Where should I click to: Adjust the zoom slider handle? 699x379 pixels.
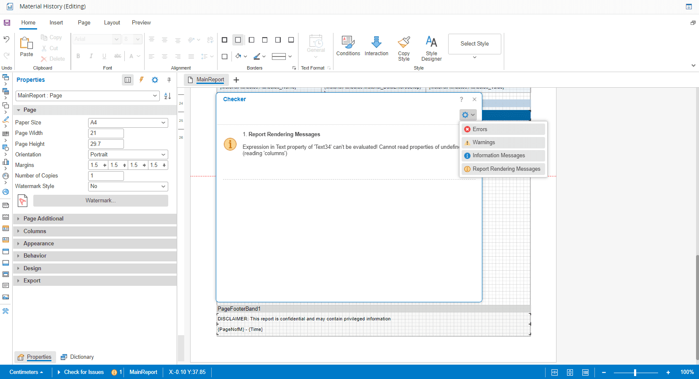(x=635, y=372)
